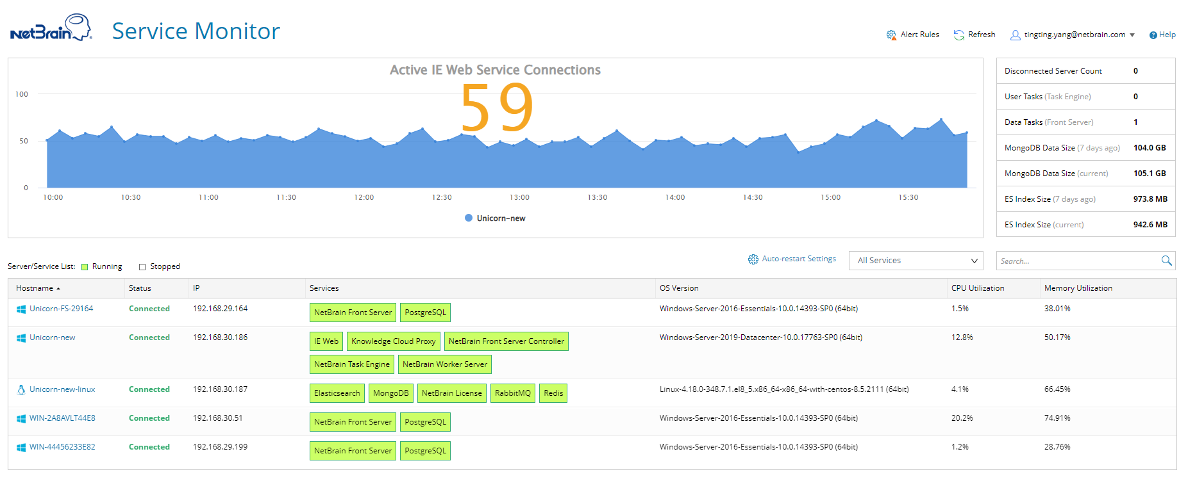
Task: Click NetBrain Front Server Controller tag
Action: coord(506,341)
